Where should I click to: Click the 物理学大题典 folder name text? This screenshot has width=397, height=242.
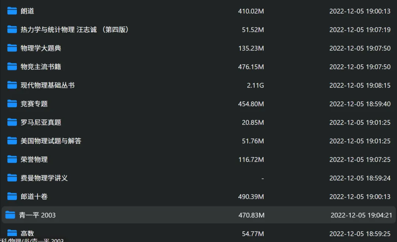tap(41, 48)
